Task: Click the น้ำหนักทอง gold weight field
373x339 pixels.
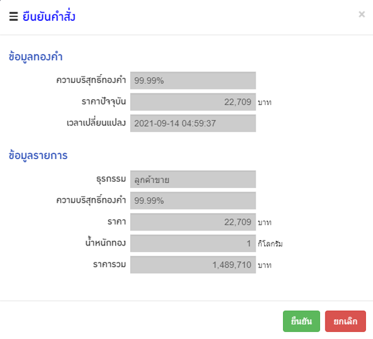Action: (x=193, y=243)
